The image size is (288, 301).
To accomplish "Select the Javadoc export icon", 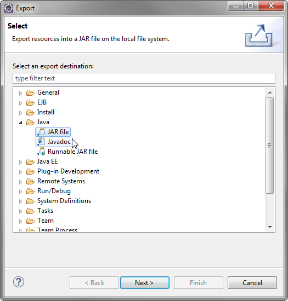I will (41, 142).
